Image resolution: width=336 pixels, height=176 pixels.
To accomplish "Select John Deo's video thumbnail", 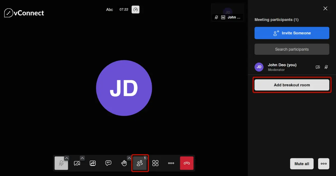I will (228, 12).
